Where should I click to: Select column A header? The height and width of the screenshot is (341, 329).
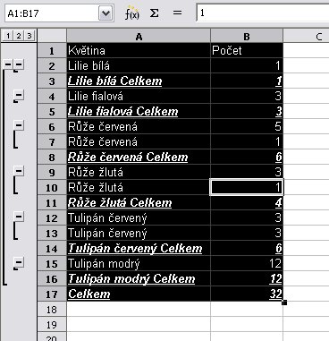click(139, 36)
